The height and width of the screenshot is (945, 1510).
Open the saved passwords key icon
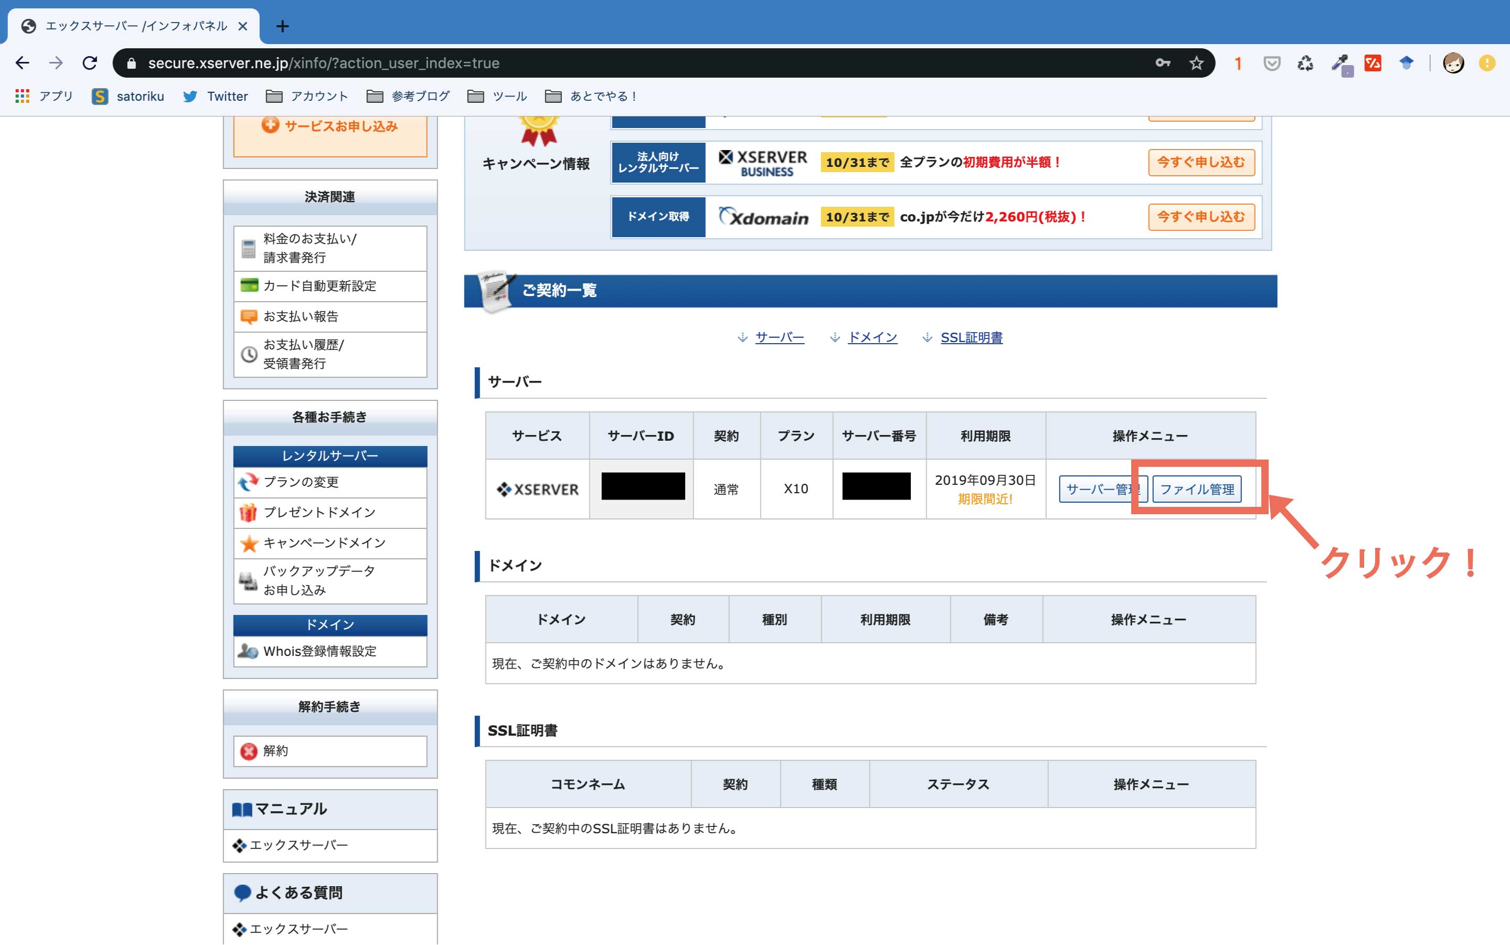tap(1163, 63)
